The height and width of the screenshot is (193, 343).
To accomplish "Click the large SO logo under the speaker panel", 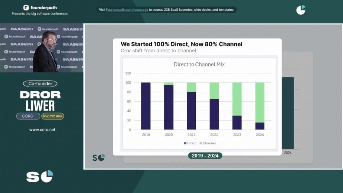I will pyautogui.click(x=40, y=176).
